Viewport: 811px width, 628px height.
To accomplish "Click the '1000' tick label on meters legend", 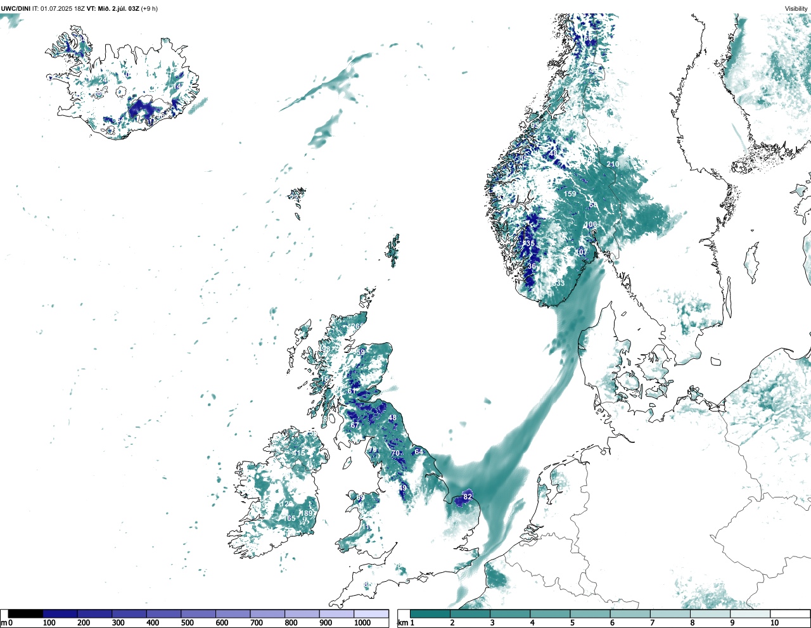I will 362,623.
